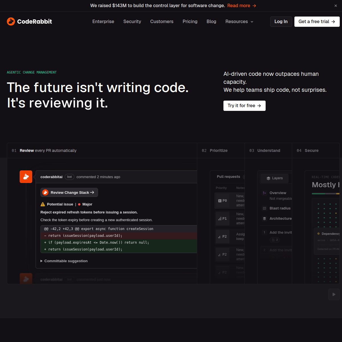The height and width of the screenshot is (342, 342).
Task: Switch to the 04 Secure tab
Action: click(x=316, y=150)
